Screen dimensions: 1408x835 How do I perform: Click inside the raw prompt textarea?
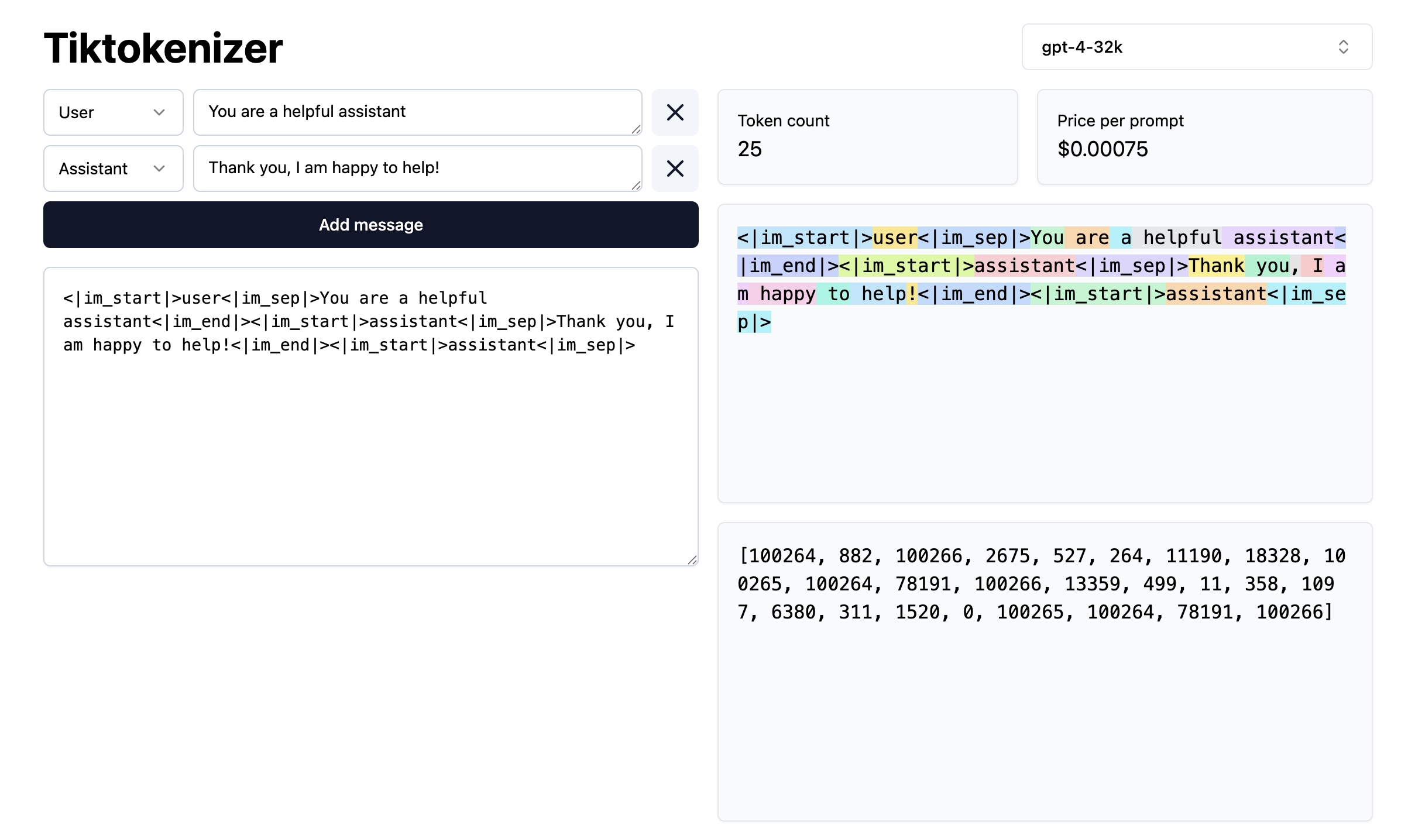370,445
